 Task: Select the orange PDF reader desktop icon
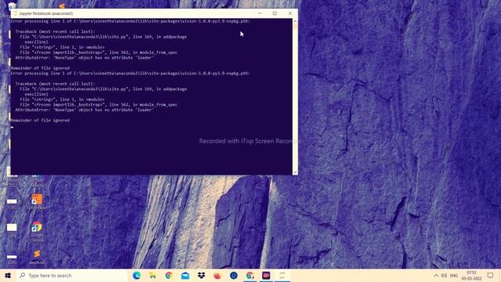[37, 202]
